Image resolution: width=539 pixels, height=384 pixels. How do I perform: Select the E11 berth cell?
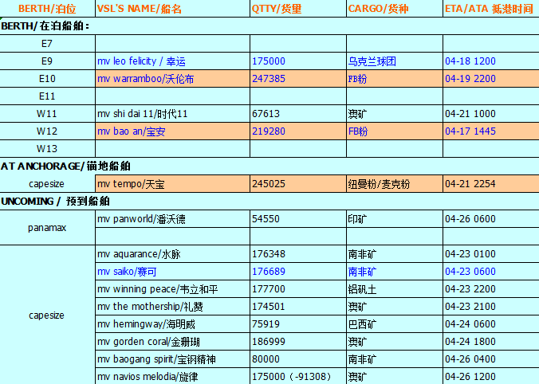click(47, 96)
